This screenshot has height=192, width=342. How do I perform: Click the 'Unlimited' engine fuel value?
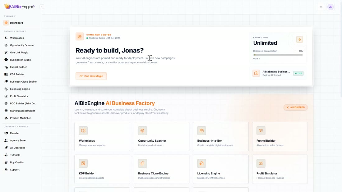click(x=265, y=43)
